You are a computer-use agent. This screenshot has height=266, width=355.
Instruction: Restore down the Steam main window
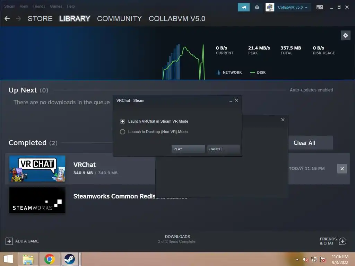click(x=339, y=7)
